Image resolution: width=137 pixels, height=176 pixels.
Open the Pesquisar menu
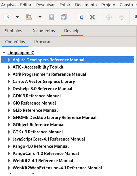coord(45,5)
